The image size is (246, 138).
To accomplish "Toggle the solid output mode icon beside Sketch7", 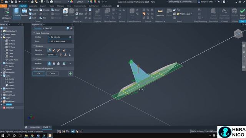I will pyautogui.click(x=68, y=28).
